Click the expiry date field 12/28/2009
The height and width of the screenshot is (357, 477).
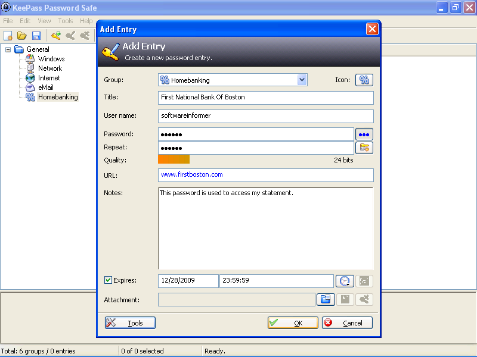pos(188,281)
